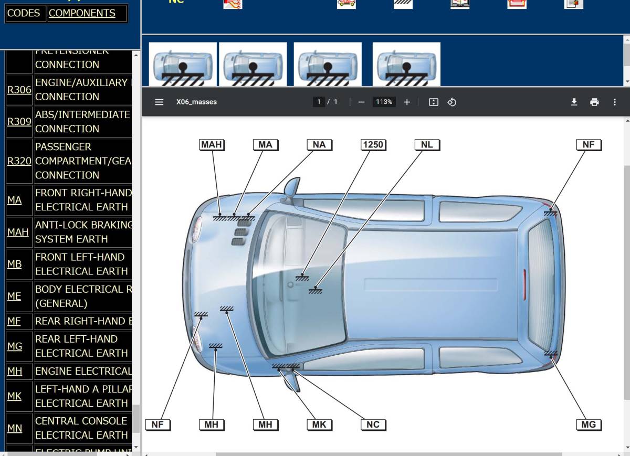Screen dimensions: 630x456
Task: Select the second earth location car thumbnail
Action: tap(253, 64)
